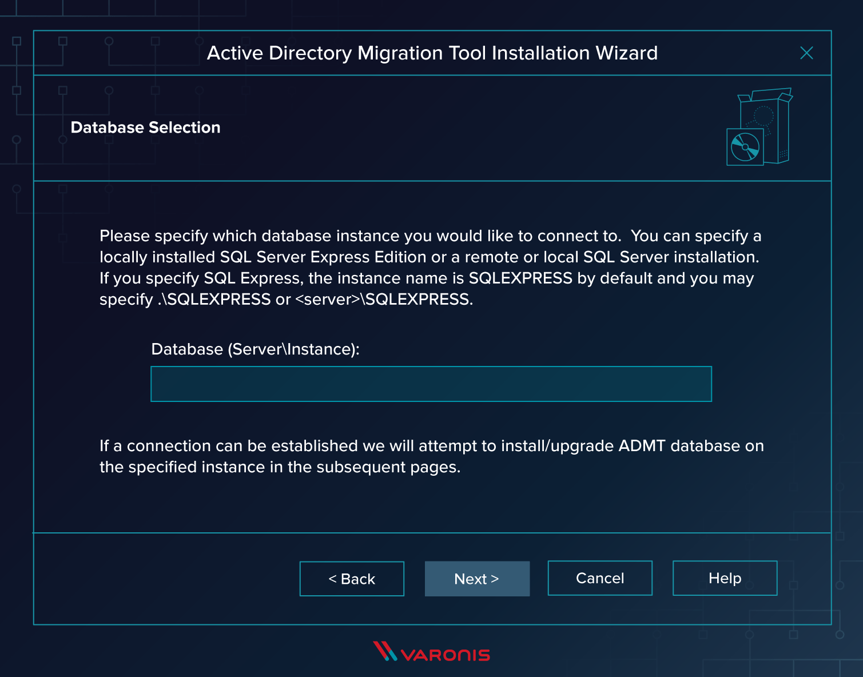
Task: Open Help from the wizard
Action: pyautogui.click(x=725, y=578)
